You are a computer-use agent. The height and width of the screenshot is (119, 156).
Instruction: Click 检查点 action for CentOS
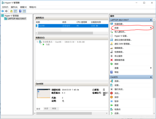(x=117, y=109)
